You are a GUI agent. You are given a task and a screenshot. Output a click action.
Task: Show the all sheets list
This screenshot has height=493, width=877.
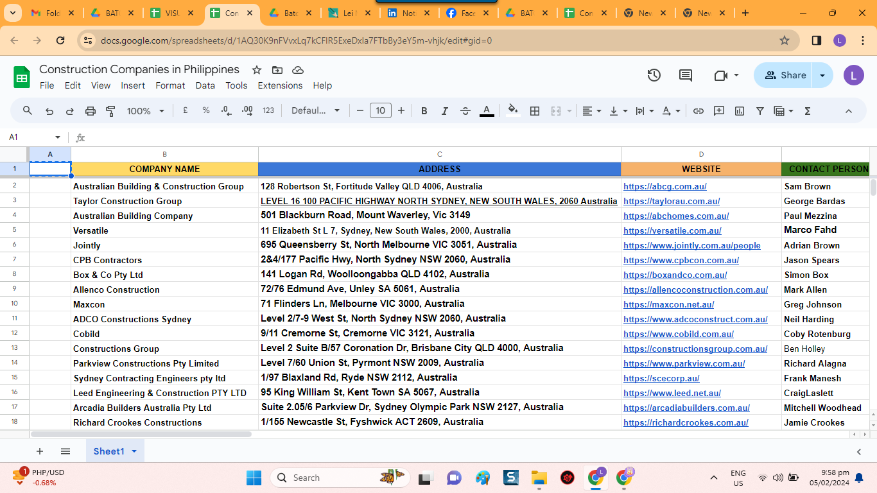click(65, 451)
